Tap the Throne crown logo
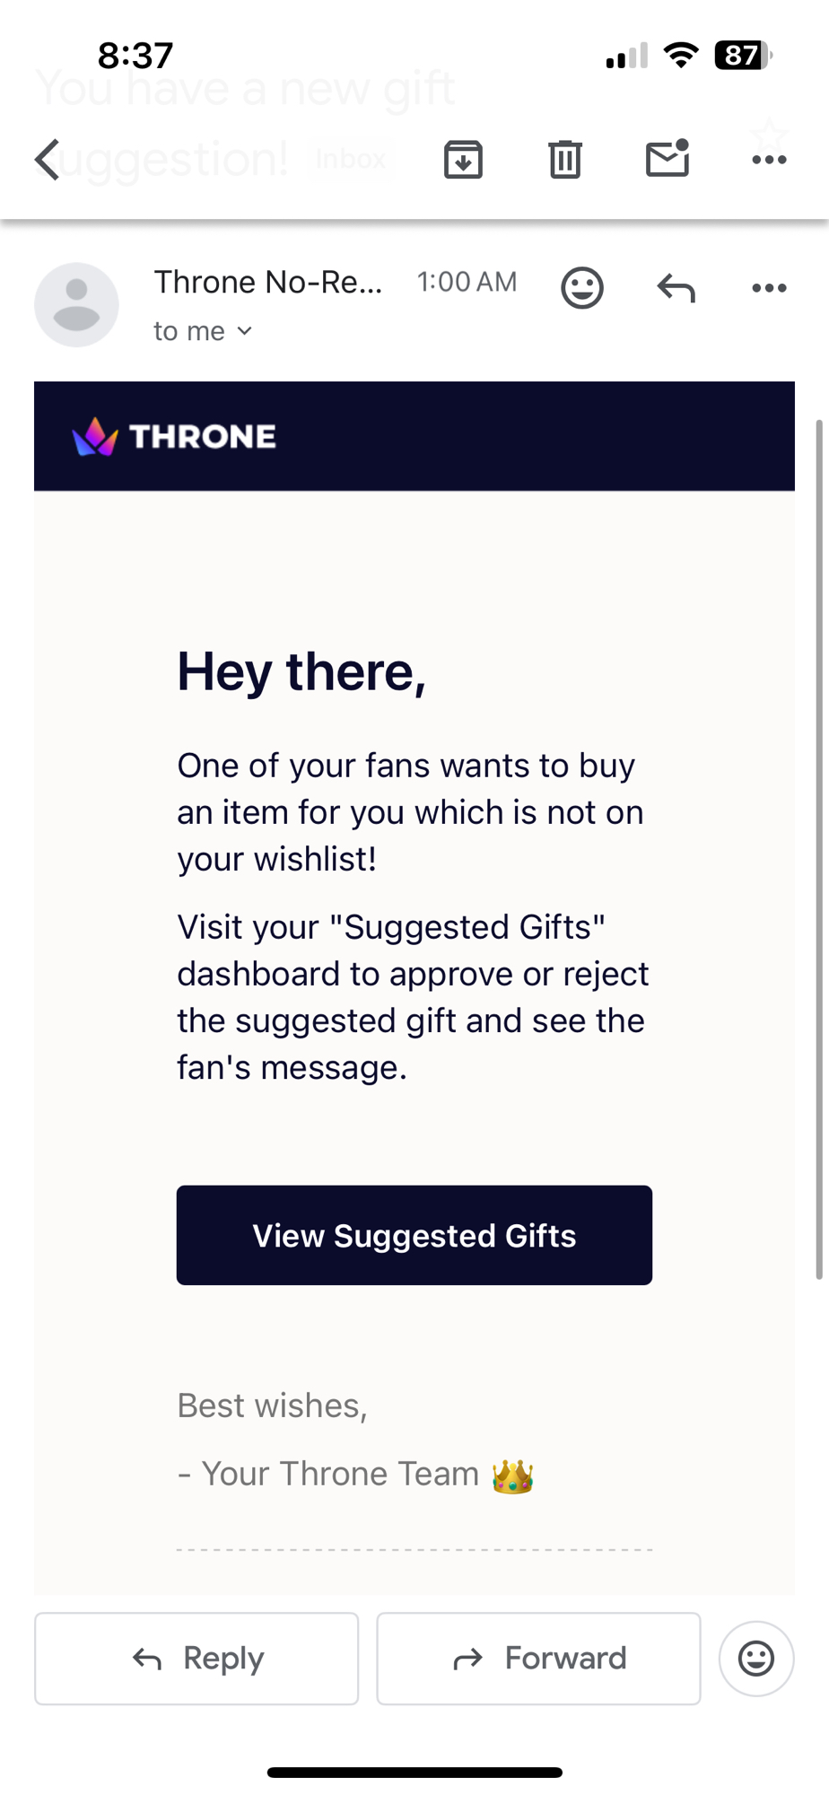The width and height of the screenshot is (829, 1795). pyautogui.click(x=95, y=437)
